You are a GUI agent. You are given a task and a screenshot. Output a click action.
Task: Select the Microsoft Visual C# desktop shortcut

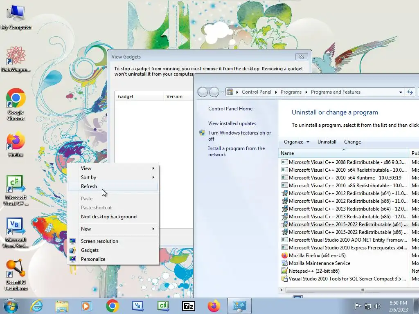click(x=16, y=190)
